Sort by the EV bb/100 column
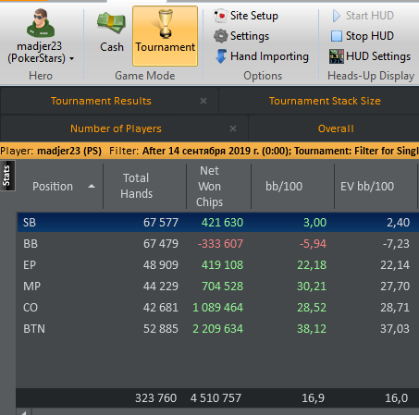 [367, 187]
